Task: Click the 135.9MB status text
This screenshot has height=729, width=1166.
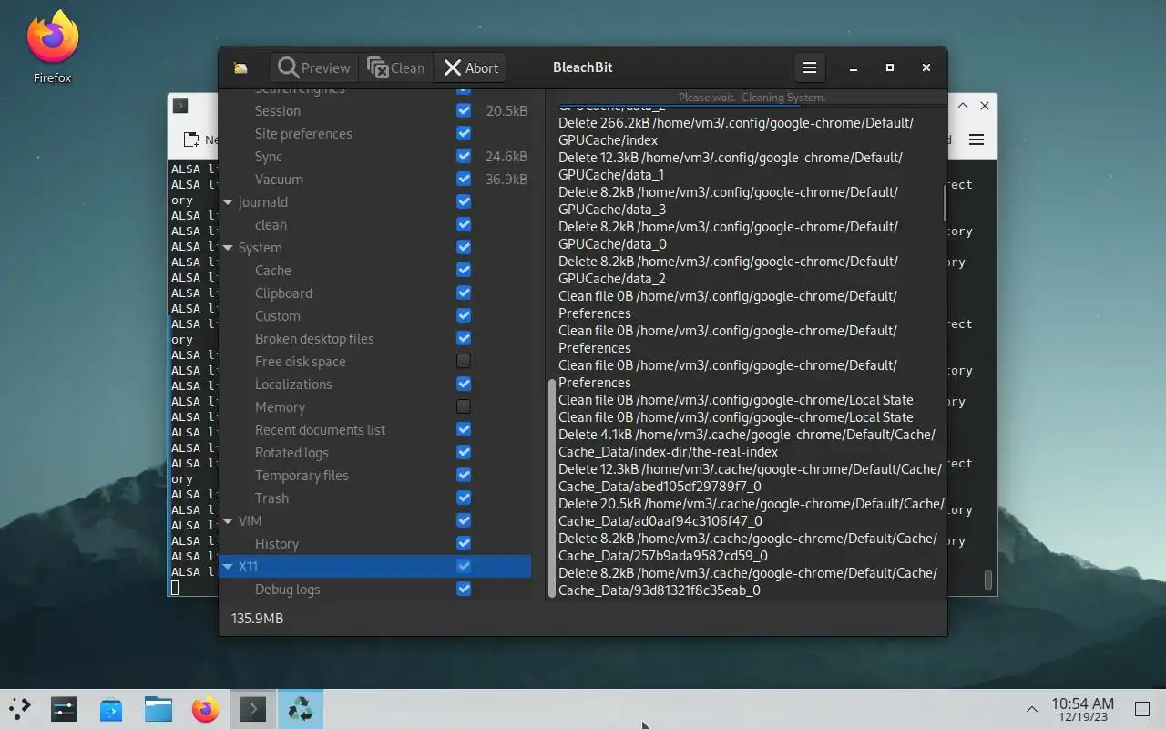Action: click(257, 618)
